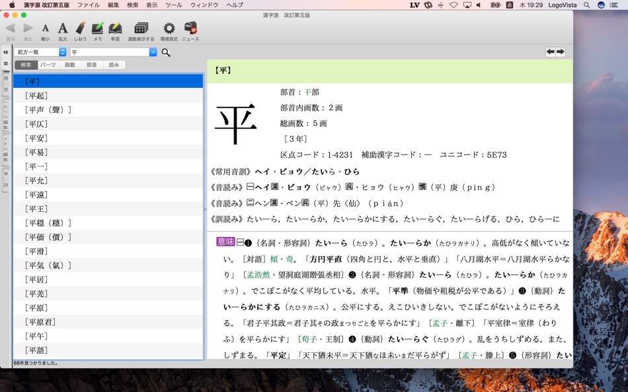The height and width of the screenshot is (392, 628).
Task: Click the LogoVista name in menu bar
Action: (563, 5)
